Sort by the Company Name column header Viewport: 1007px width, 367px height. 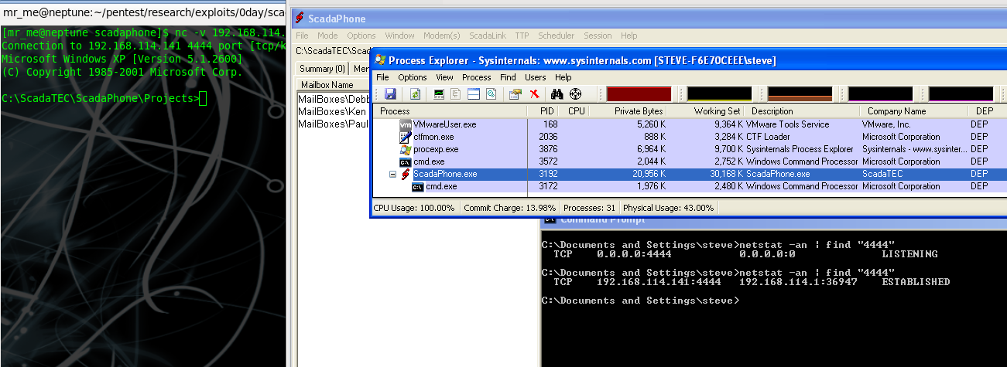tap(913, 111)
